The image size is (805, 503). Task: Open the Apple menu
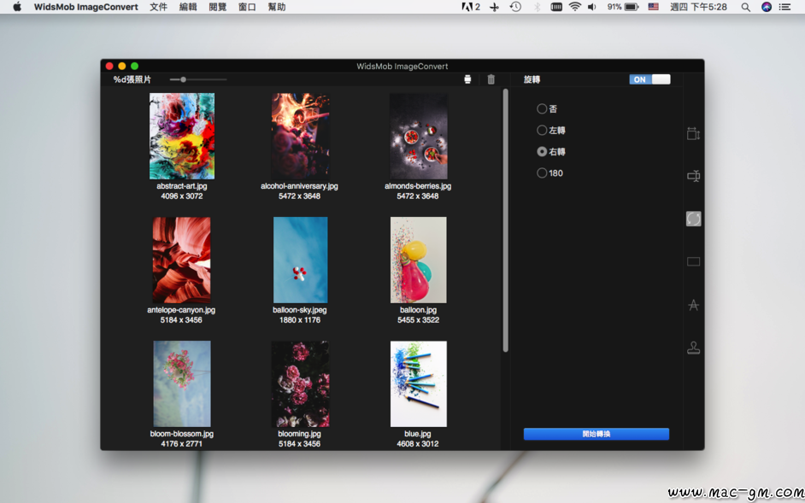(x=17, y=7)
